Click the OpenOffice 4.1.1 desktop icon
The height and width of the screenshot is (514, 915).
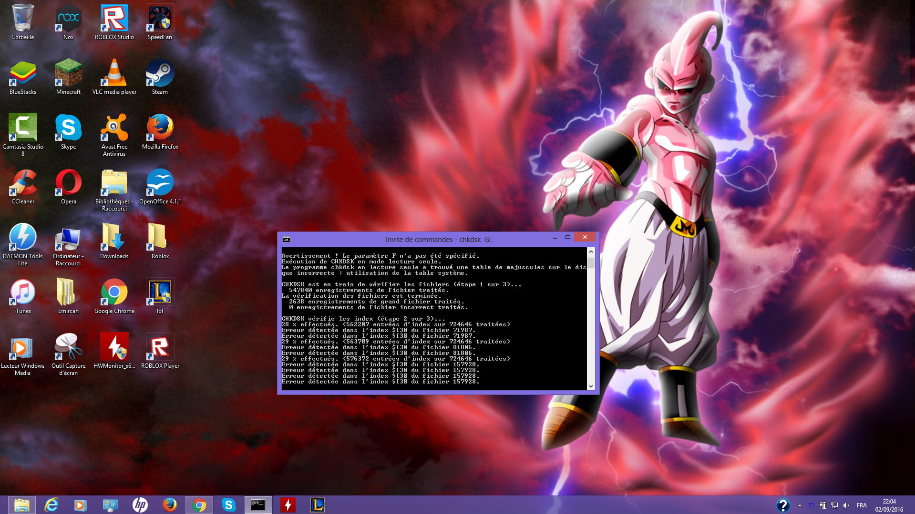(160, 186)
